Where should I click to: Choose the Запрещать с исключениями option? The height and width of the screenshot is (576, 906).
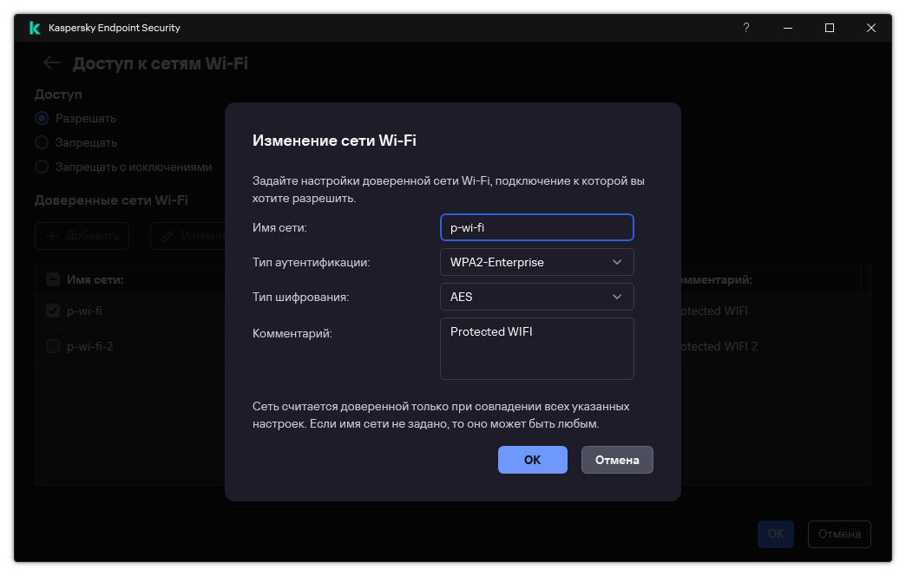[x=41, y=167]
